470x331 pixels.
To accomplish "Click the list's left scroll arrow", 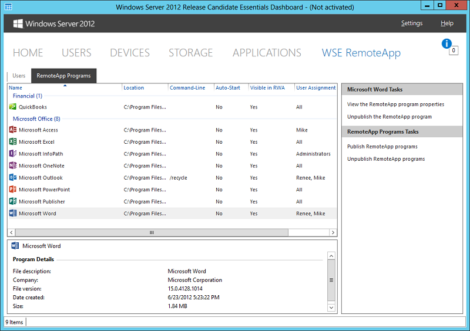I will pyautogui.click(x=11, y=232).
